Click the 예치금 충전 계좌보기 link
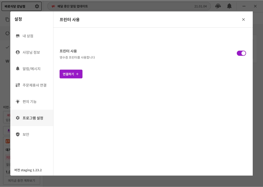 point(22,181)
